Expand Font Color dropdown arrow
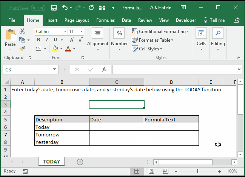Image resolution: width=245 pixels, height=177 pixels. click(x=74, y=48)
